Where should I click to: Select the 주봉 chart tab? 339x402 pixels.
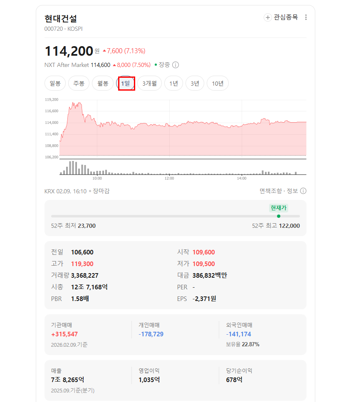tap(79, 83)
